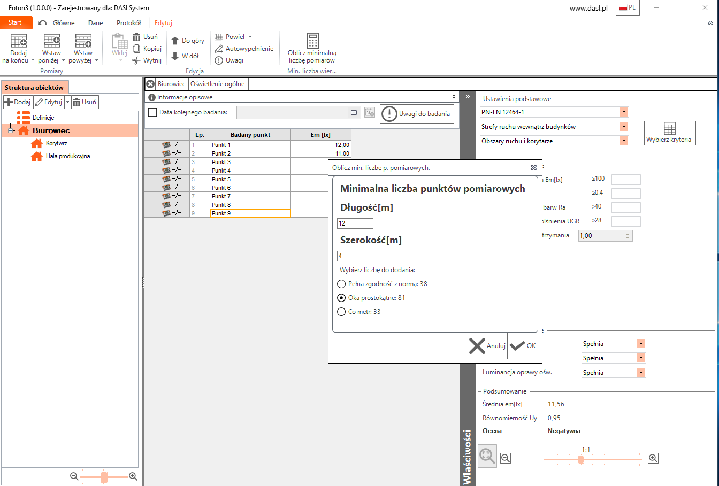Switch to the 'Protokół' ribbon tab

pyautogui.click(x=128, y=23)
